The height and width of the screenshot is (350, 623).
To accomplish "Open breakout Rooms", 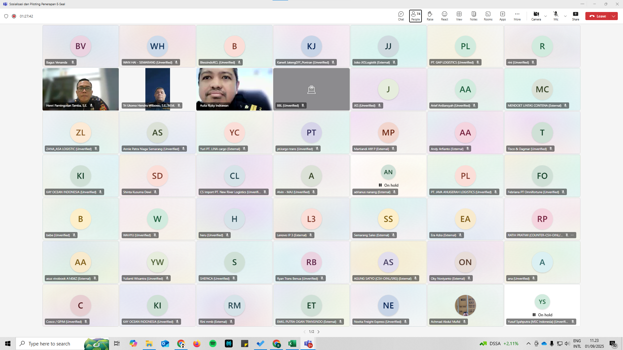I will tap(488, 16).
